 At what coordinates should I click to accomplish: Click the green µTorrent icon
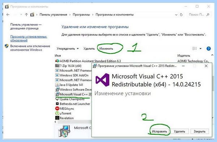coord(57,113)
